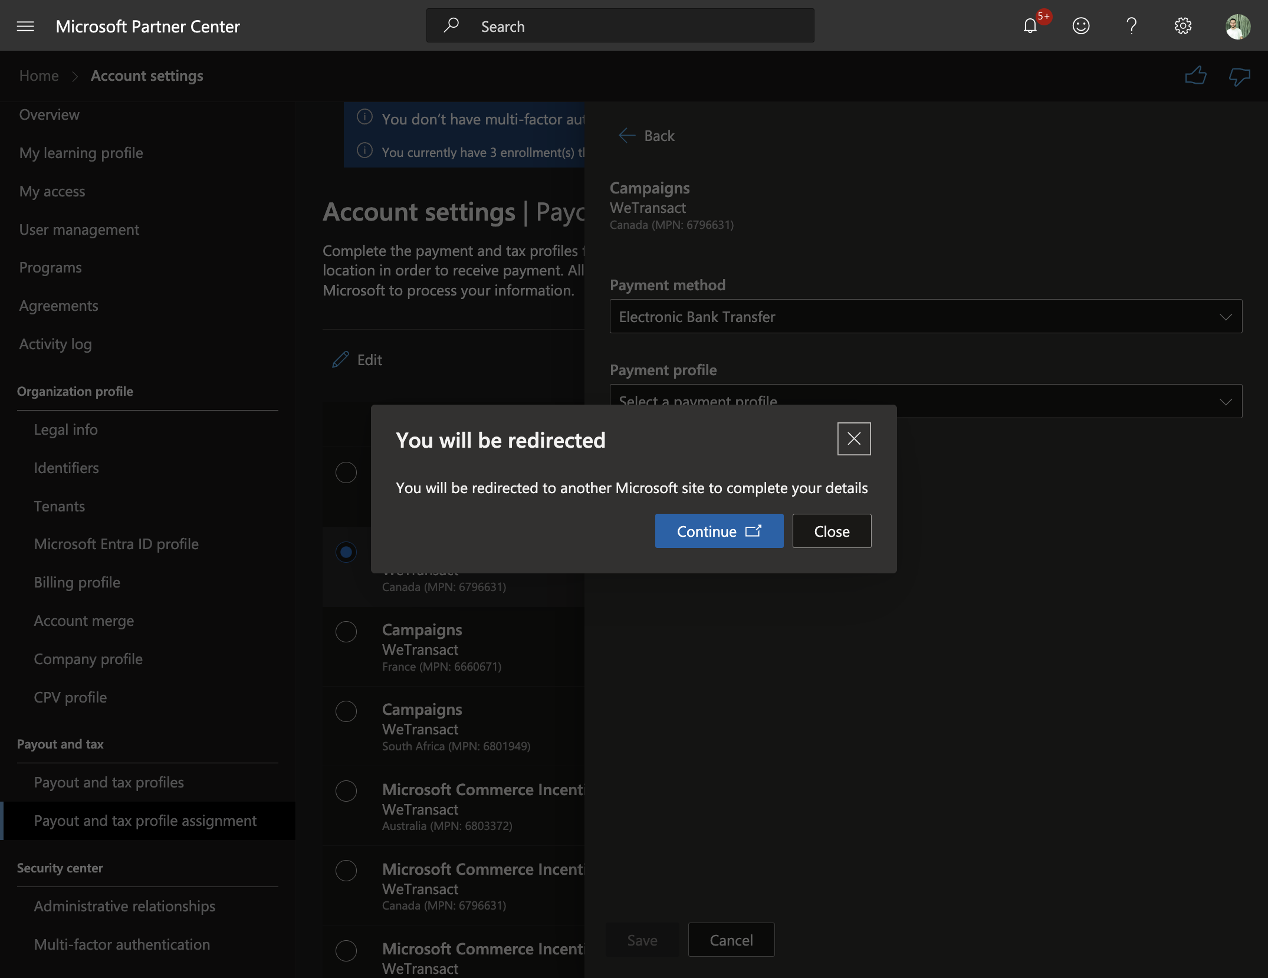This screenshot has width=1268, height=978.
Task: Open Payout and tax profiles
Action: tap(109, 782)
